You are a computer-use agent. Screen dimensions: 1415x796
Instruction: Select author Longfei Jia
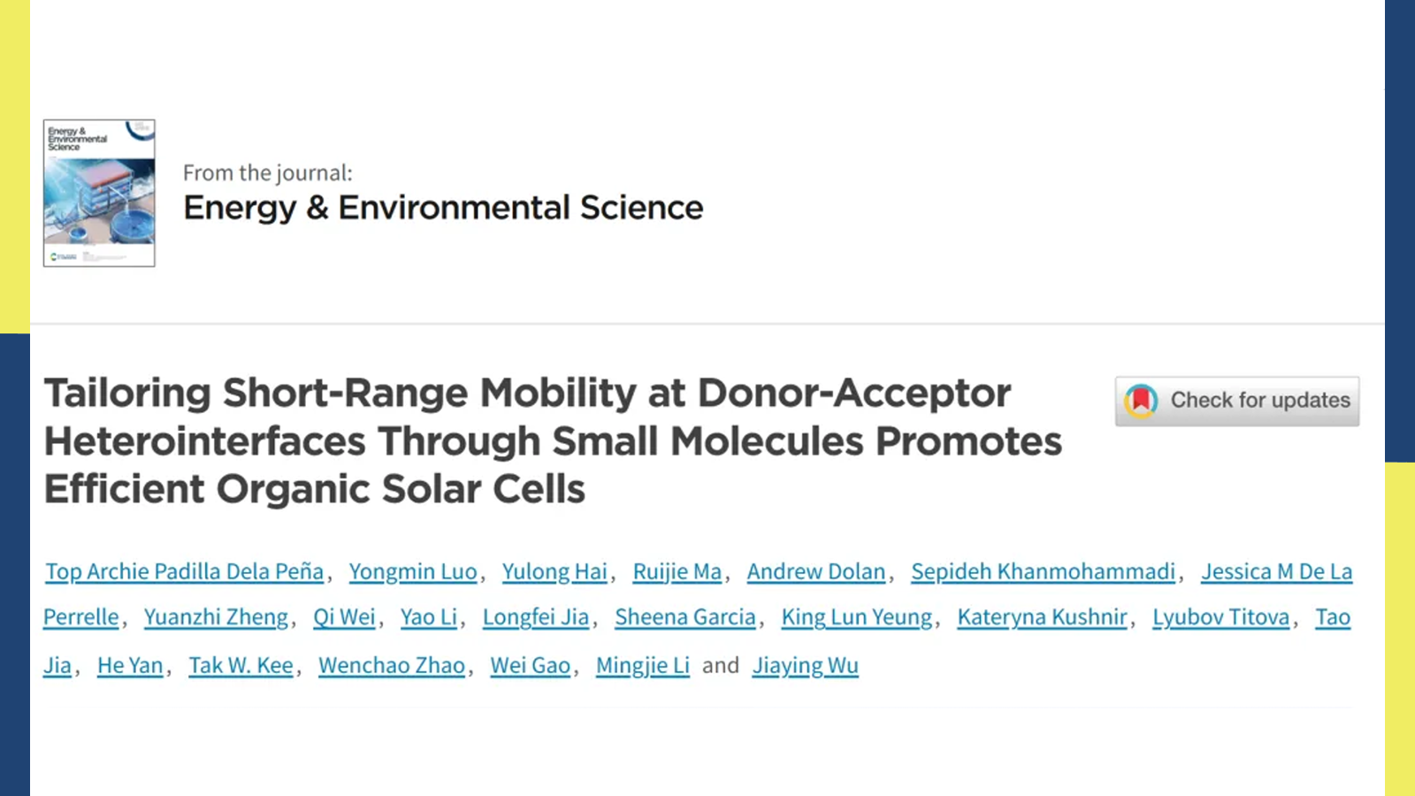[535, 617]
